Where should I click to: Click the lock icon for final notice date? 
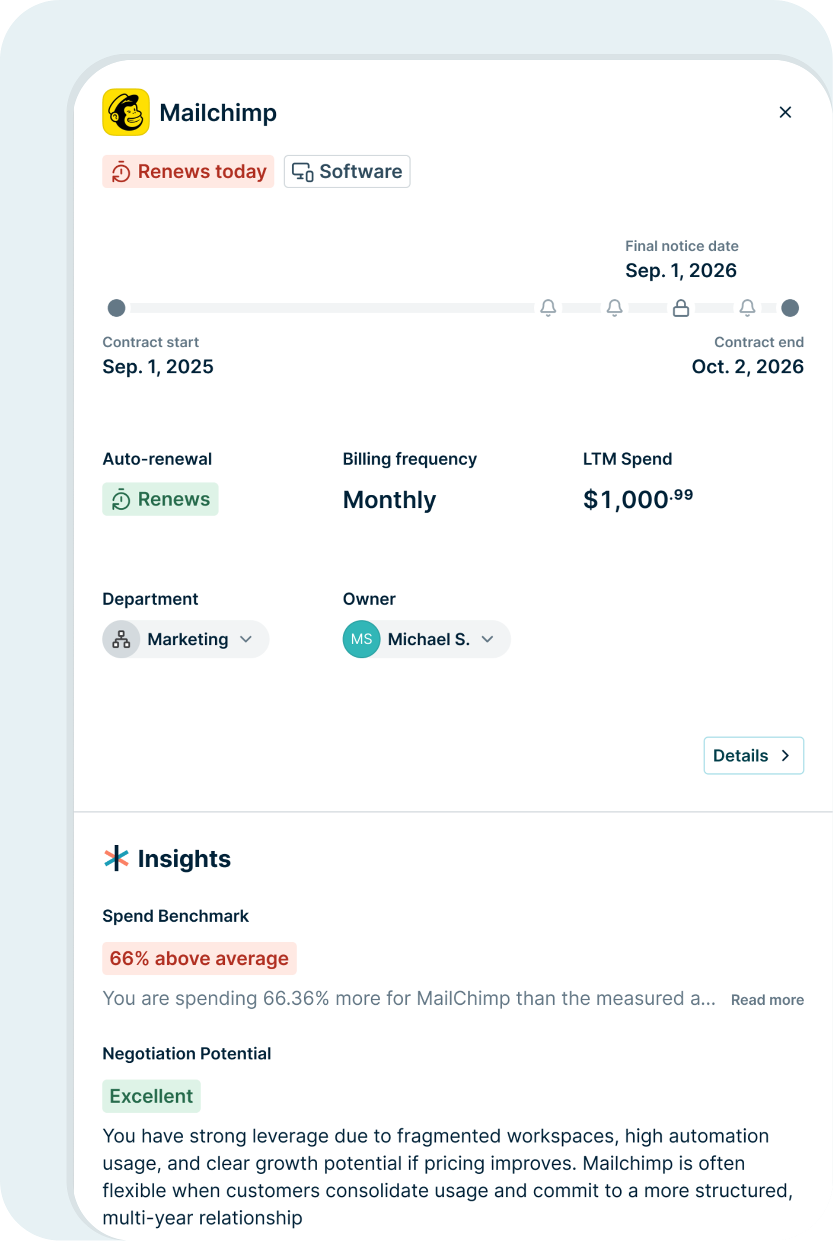[680, 308]
